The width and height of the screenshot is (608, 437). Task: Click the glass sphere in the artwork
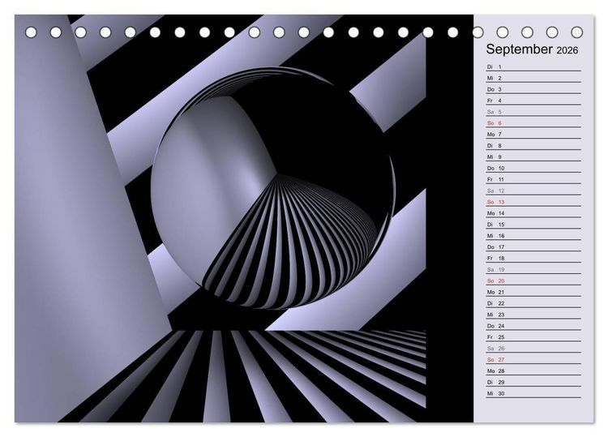tap(273, 188)
